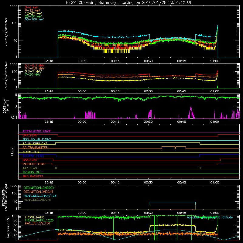Click the yellow FRONT_RATIO plateau near 60 percent
Viewport: 243px width, 243px height.
pyautogui.click(x=173, y=225)
